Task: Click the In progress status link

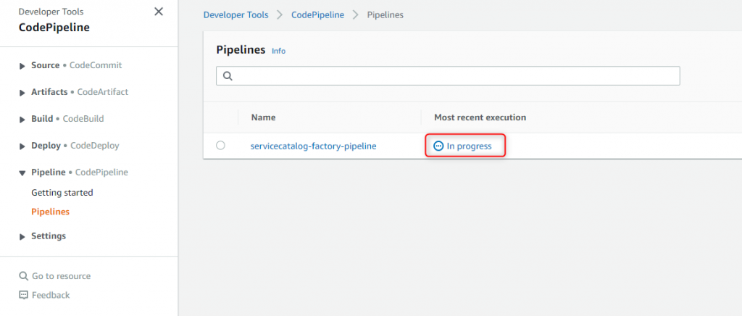Action: [469, 146]
